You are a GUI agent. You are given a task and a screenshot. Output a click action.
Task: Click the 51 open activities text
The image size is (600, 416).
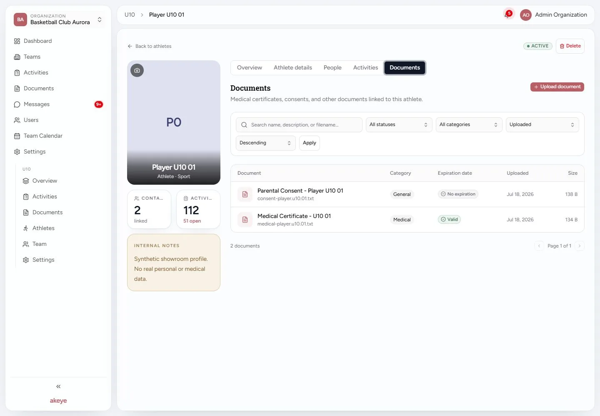tap(192, 221)
